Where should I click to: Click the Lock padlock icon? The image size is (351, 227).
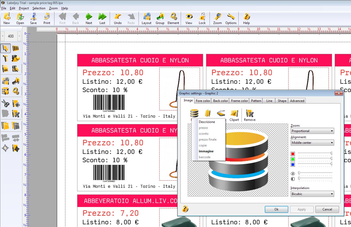coord(202,18)
